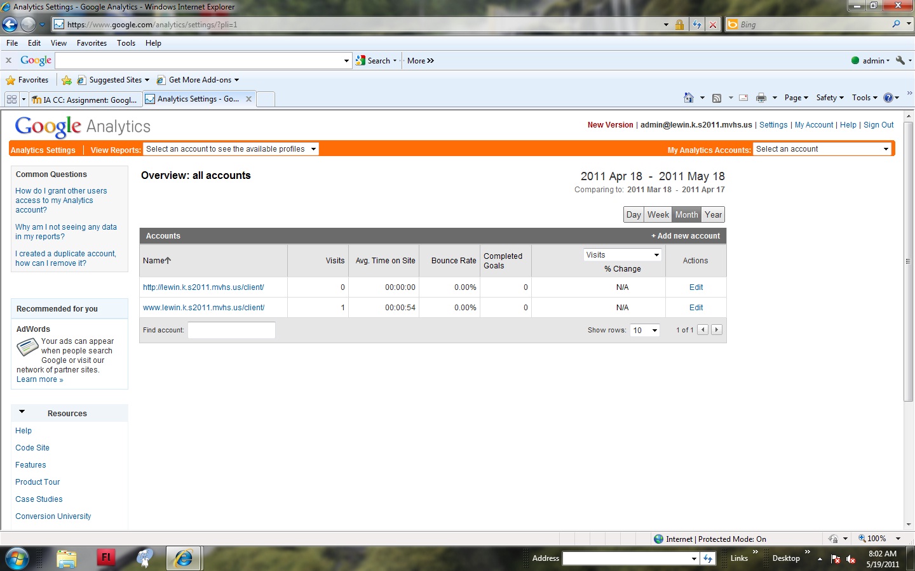Open the Favorites menu
Viewport: 915px width, 571px height.
click(x=91, y=43)
